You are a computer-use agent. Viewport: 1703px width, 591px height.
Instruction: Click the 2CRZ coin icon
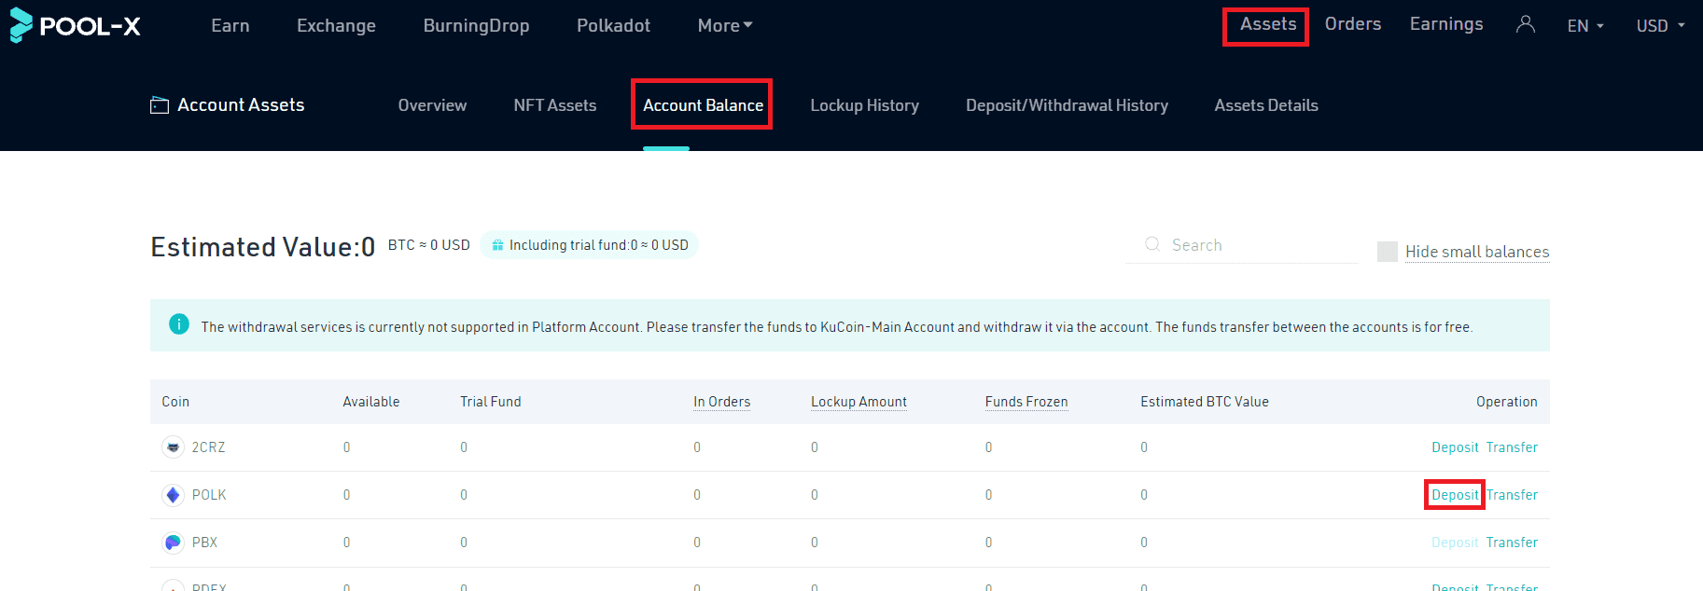(x=173, y=447)
